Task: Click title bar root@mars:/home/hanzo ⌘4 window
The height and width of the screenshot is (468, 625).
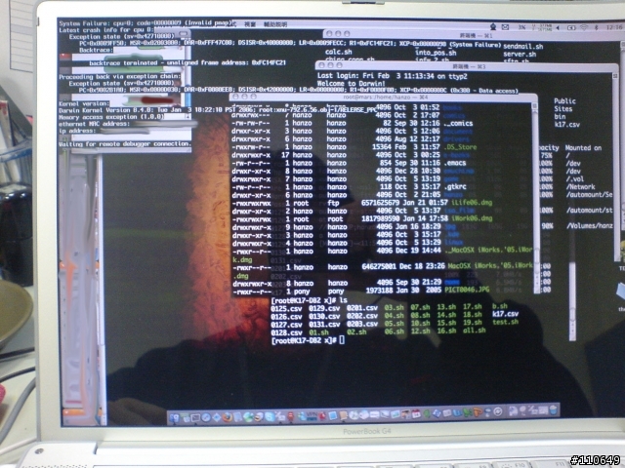Action: coord(385,97)
